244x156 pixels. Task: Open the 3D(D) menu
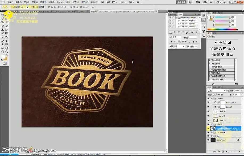(68, 2)
